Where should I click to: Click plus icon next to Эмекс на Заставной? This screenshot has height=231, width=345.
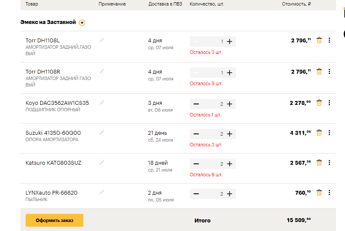[x=82, y=23]
